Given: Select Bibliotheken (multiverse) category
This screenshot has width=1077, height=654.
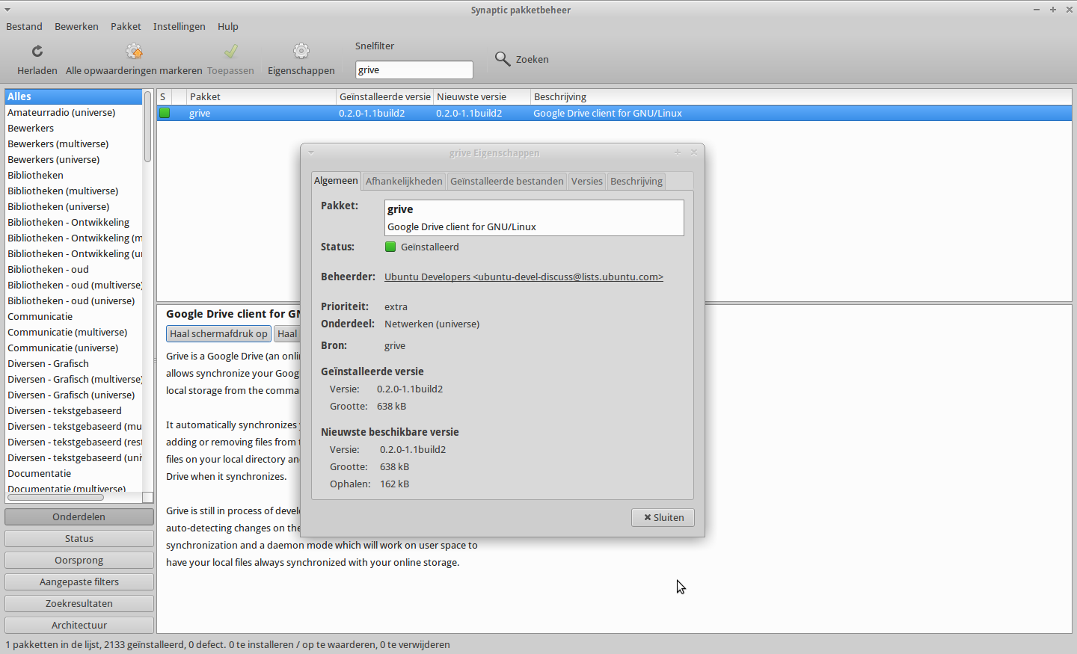Looking at the screenshot, I should pyautogui.click(x=73, y=191).
